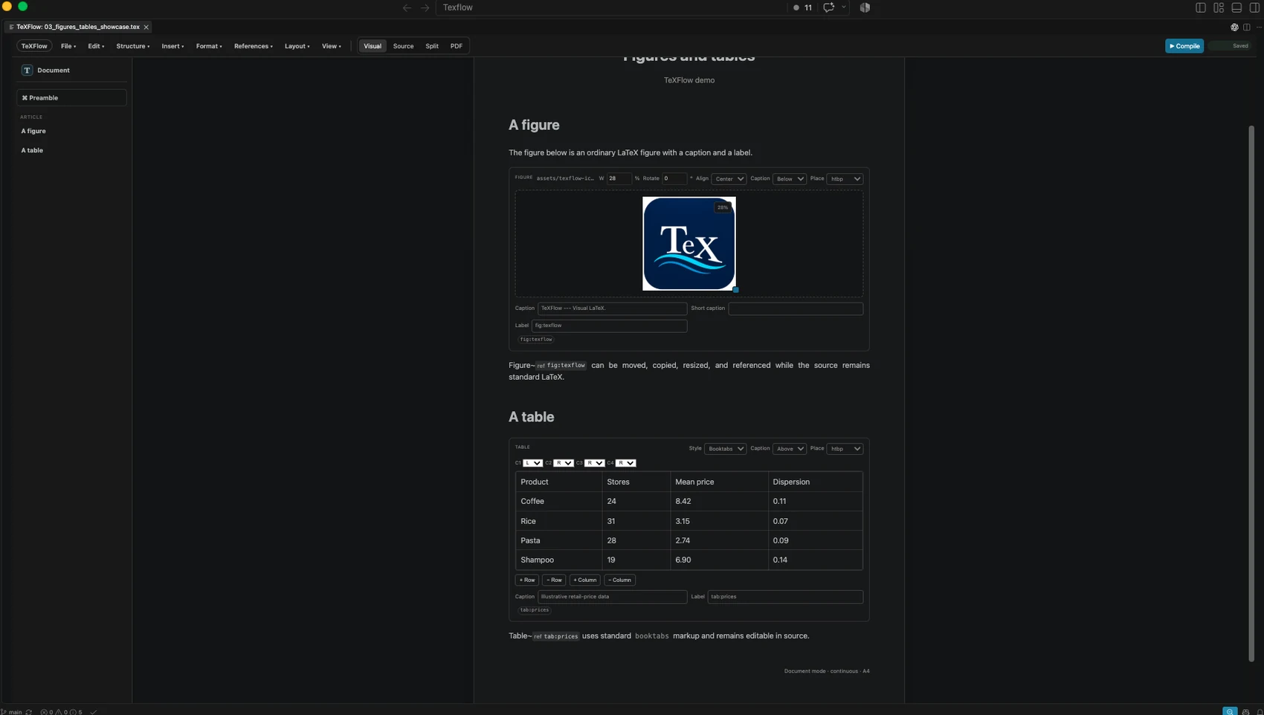
Task: Open the C2 column alignment dropdown
Action: click(564, 463)
